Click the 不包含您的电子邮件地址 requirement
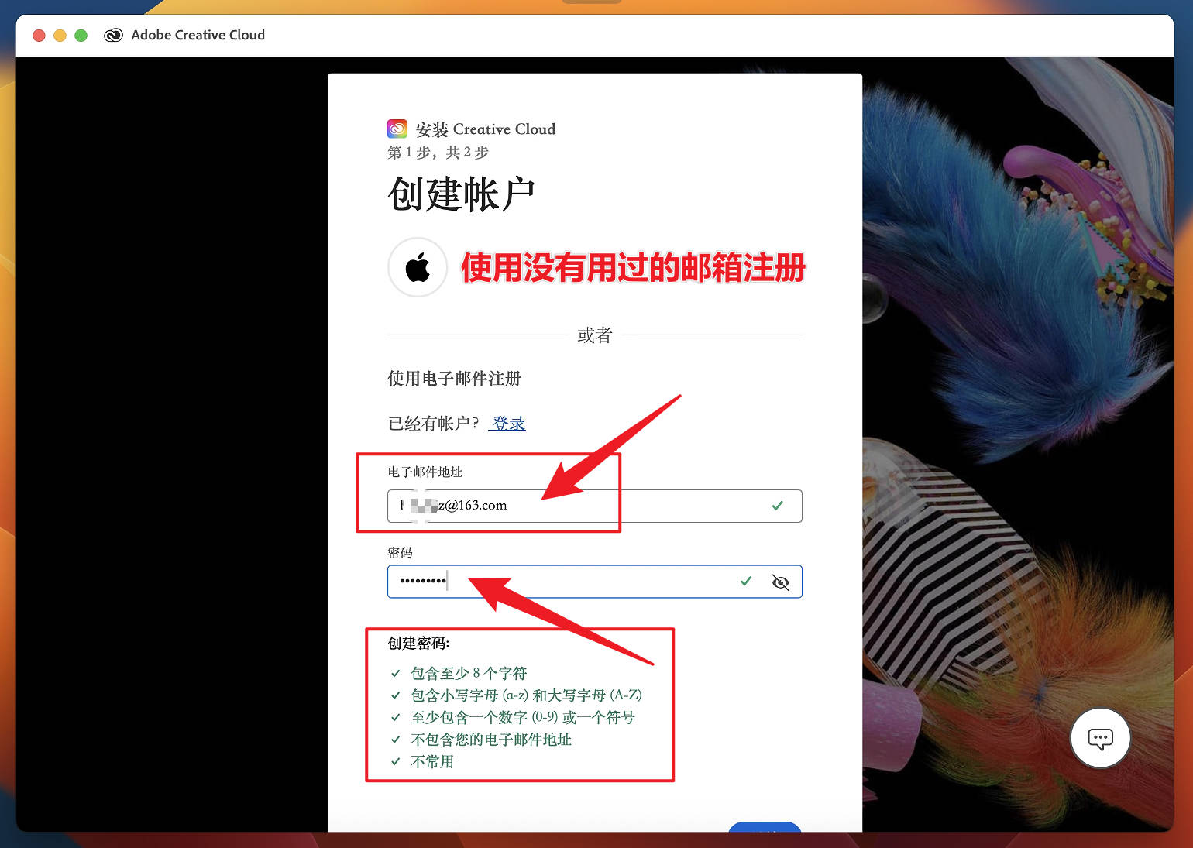The height and width of the screenshot is (848, 1193). coord(491,740)
